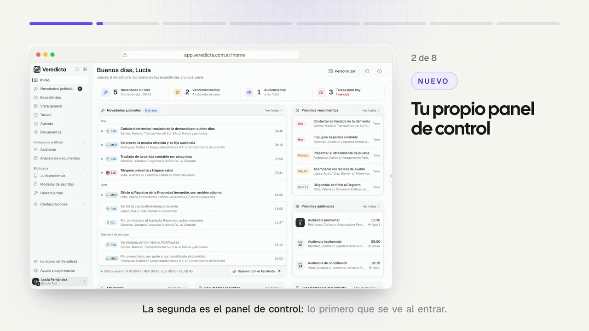Go to Inicio in the sidebar
This screenshot has height=331, width=589.
click(x=59, y=80)
